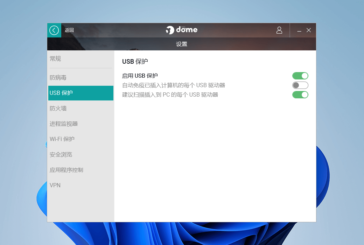Click the 返回 text link

(69, 30)
